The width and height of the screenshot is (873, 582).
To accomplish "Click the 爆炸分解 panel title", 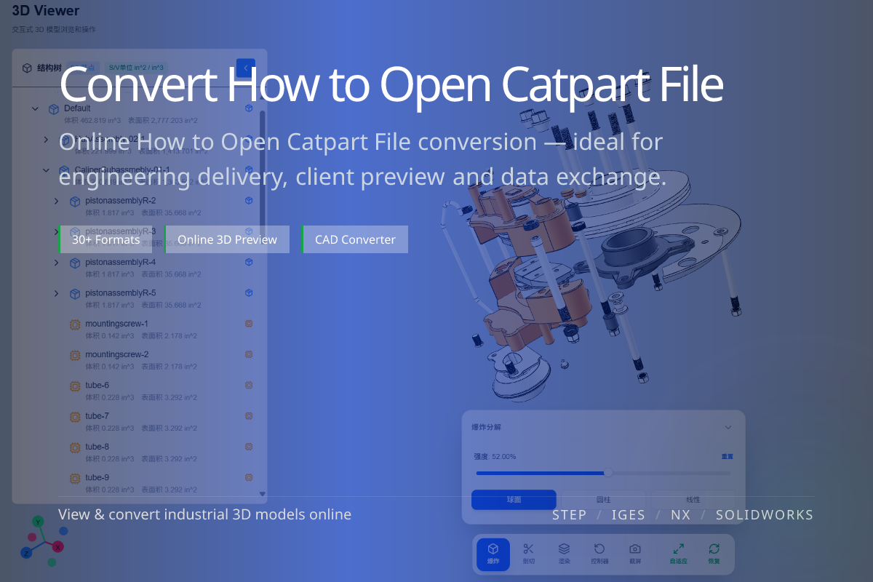I will (486, 427).
